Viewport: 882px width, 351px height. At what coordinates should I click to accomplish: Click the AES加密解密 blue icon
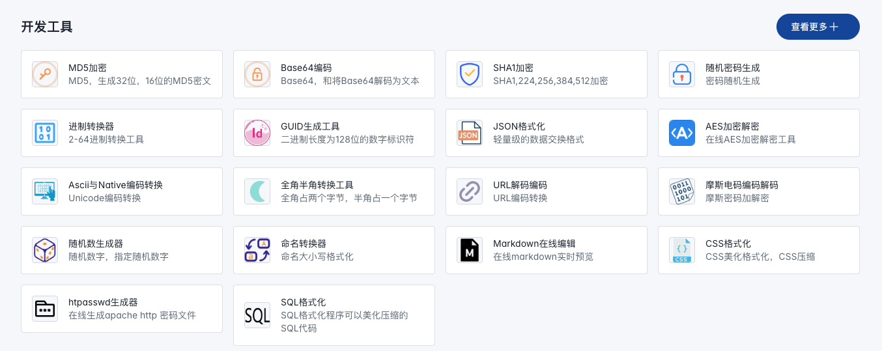pos(682,133)
